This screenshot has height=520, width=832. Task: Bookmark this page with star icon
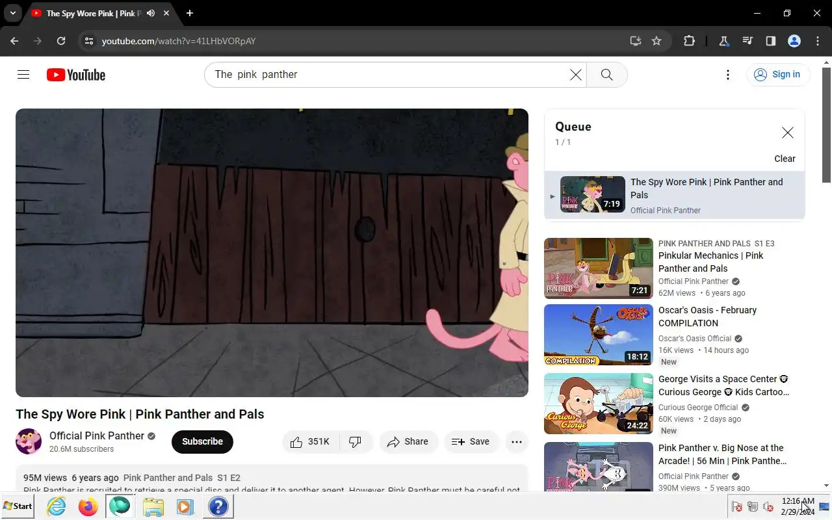tap(656, 41)
